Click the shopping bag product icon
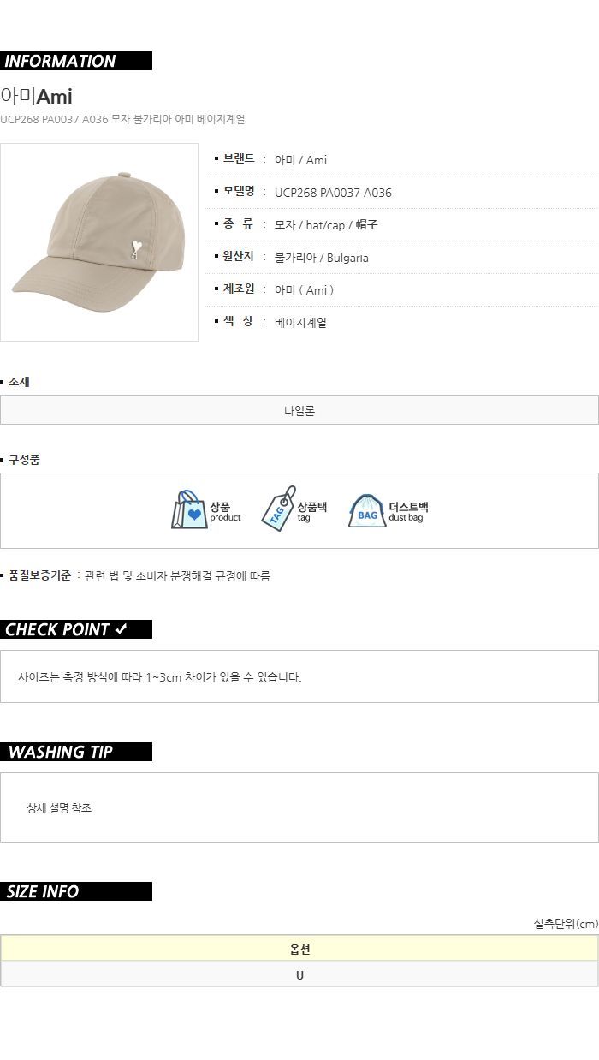 188,510
